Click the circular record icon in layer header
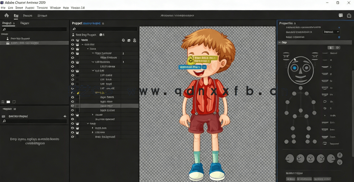Image resolution: width=354 pixels, height=182 pixels. 123,40
